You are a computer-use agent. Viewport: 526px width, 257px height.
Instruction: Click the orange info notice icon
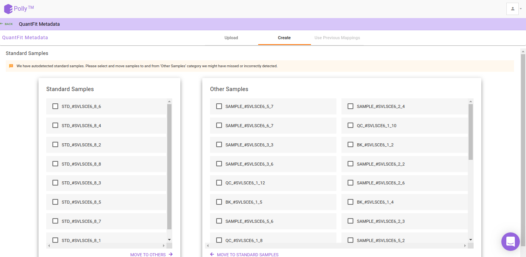coord(11,66)
